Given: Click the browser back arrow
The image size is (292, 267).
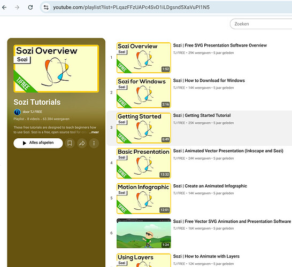Looking at the screenshot, I should [4, 7].
